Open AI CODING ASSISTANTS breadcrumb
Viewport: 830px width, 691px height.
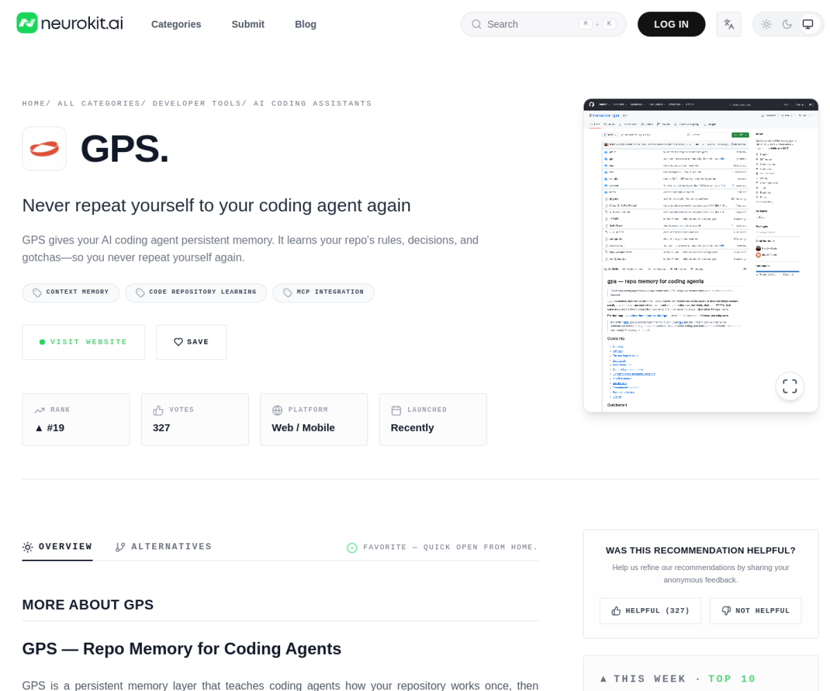312,104
